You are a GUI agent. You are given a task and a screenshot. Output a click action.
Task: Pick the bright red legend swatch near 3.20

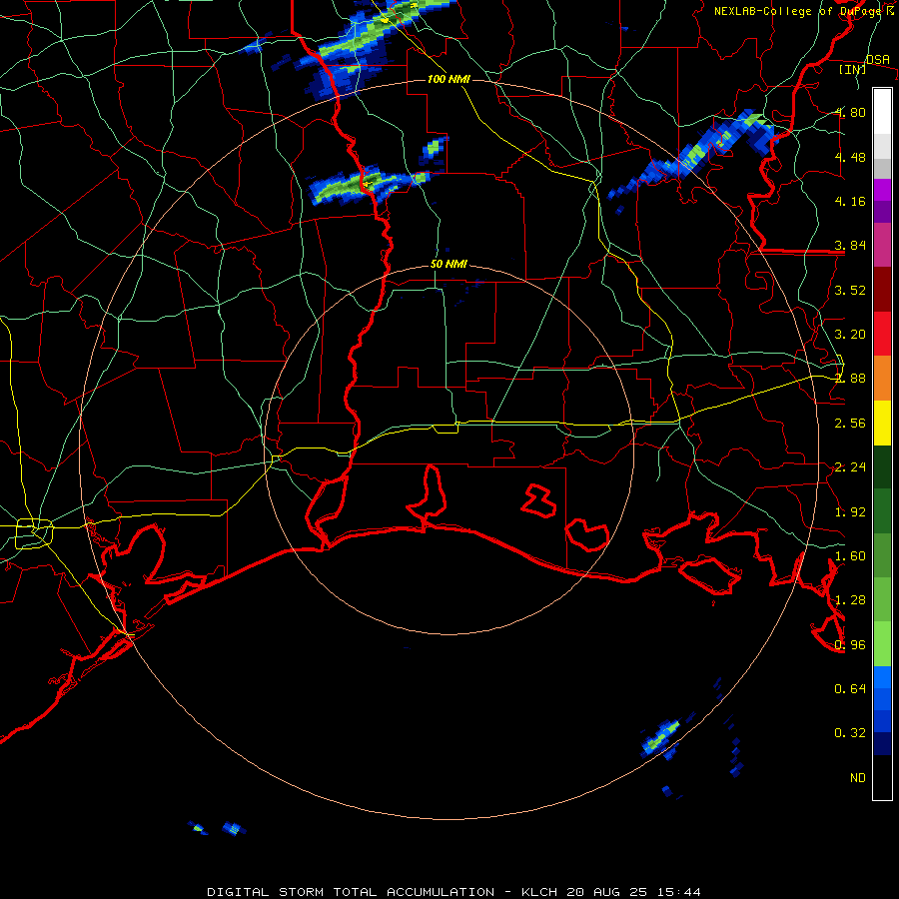click(882, 334)
